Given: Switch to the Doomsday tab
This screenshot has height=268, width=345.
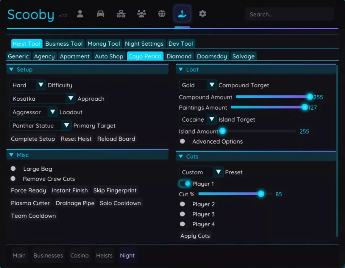Looking at the screenshot, I should tap(212, 56).
